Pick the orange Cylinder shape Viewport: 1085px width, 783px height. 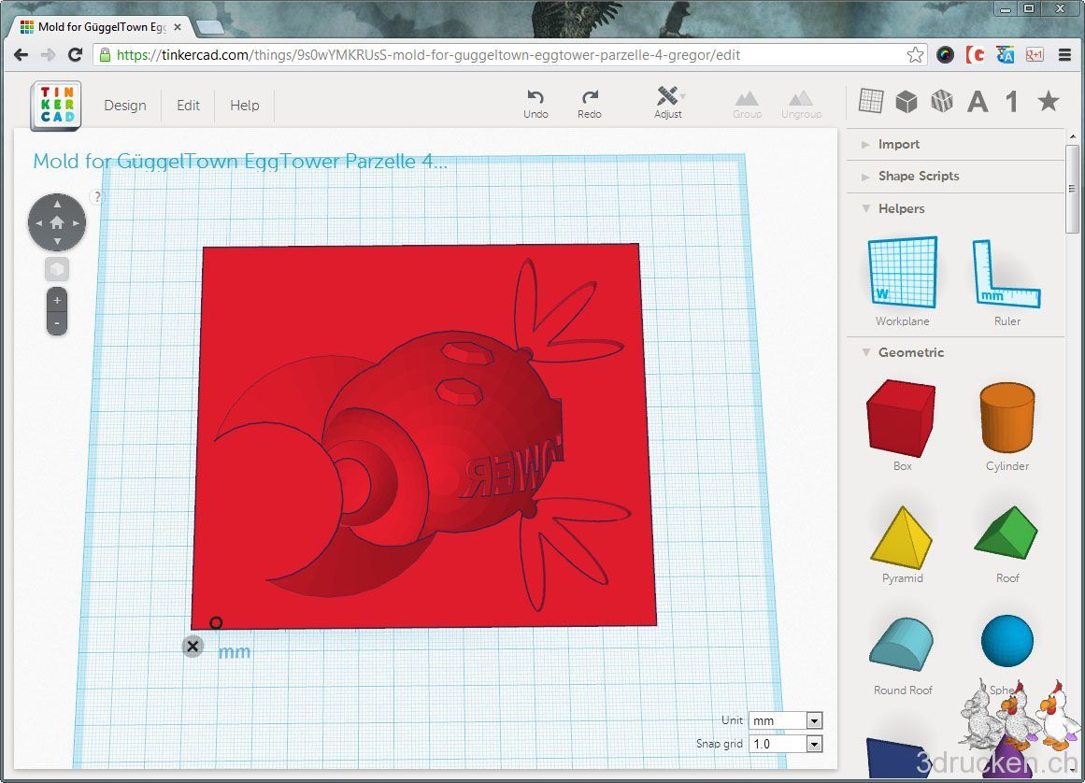coord(1007,417)
